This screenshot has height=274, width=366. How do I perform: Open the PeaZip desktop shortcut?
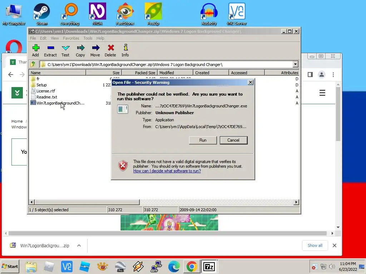(153, 14)
